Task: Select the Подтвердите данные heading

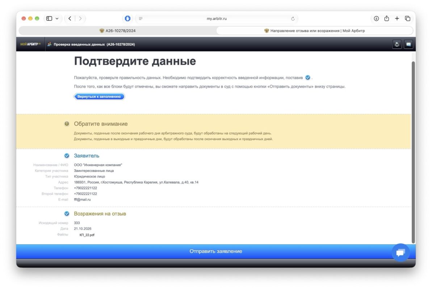Action: click(135, 61)
